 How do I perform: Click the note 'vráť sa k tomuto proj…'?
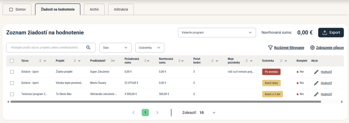click(241, 72)
